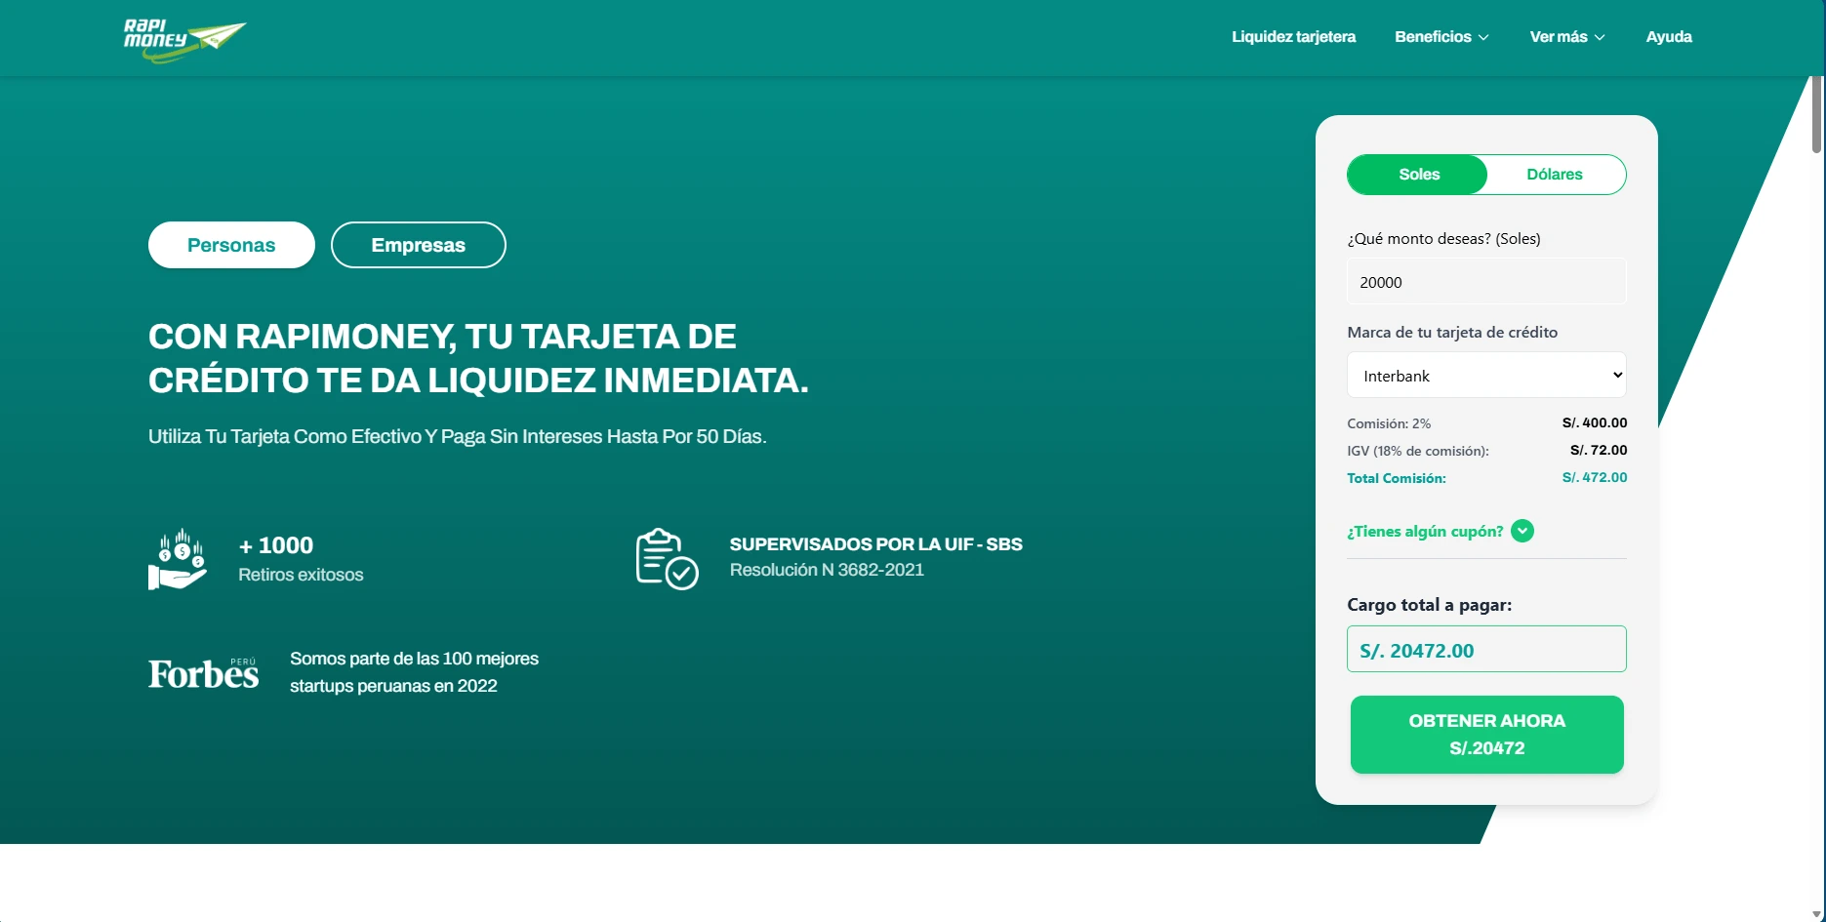Click the 'Cargo total a pagar' amount box

coord(1485,649)
